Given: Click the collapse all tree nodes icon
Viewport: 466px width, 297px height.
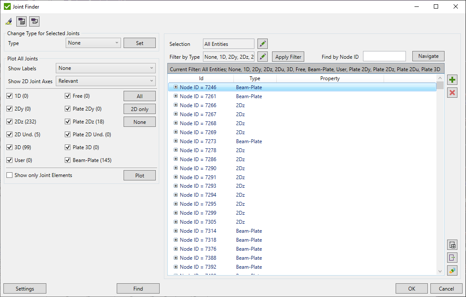Looking at the screenshot, I should (34, 21).
